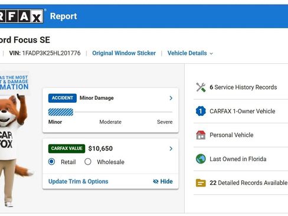Image resolution: width=288 pixels, height=216 pixels.
Task: Click the Minor severity label
Action: (x=55, y=122)
